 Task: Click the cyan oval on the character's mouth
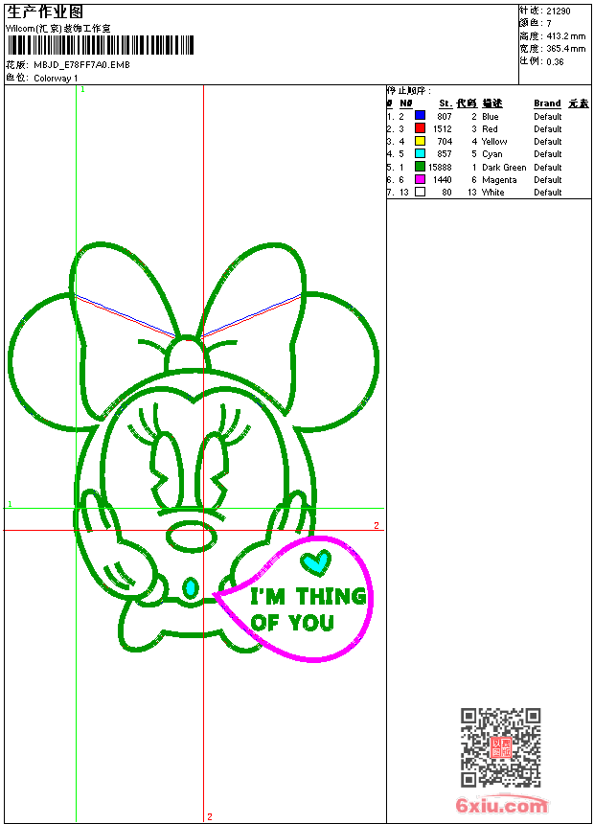tap(191, 588)
